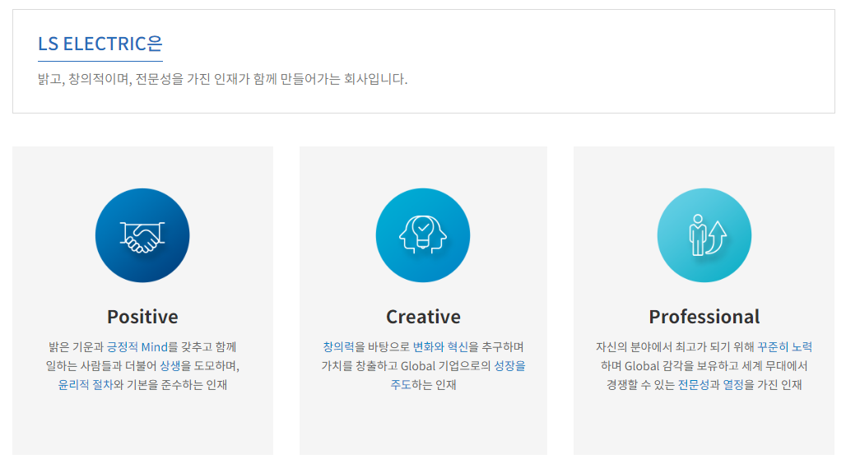Click the highlighted word "창의력"
The height and width of the screenshot is (464, 846).
tap(338, 347)
